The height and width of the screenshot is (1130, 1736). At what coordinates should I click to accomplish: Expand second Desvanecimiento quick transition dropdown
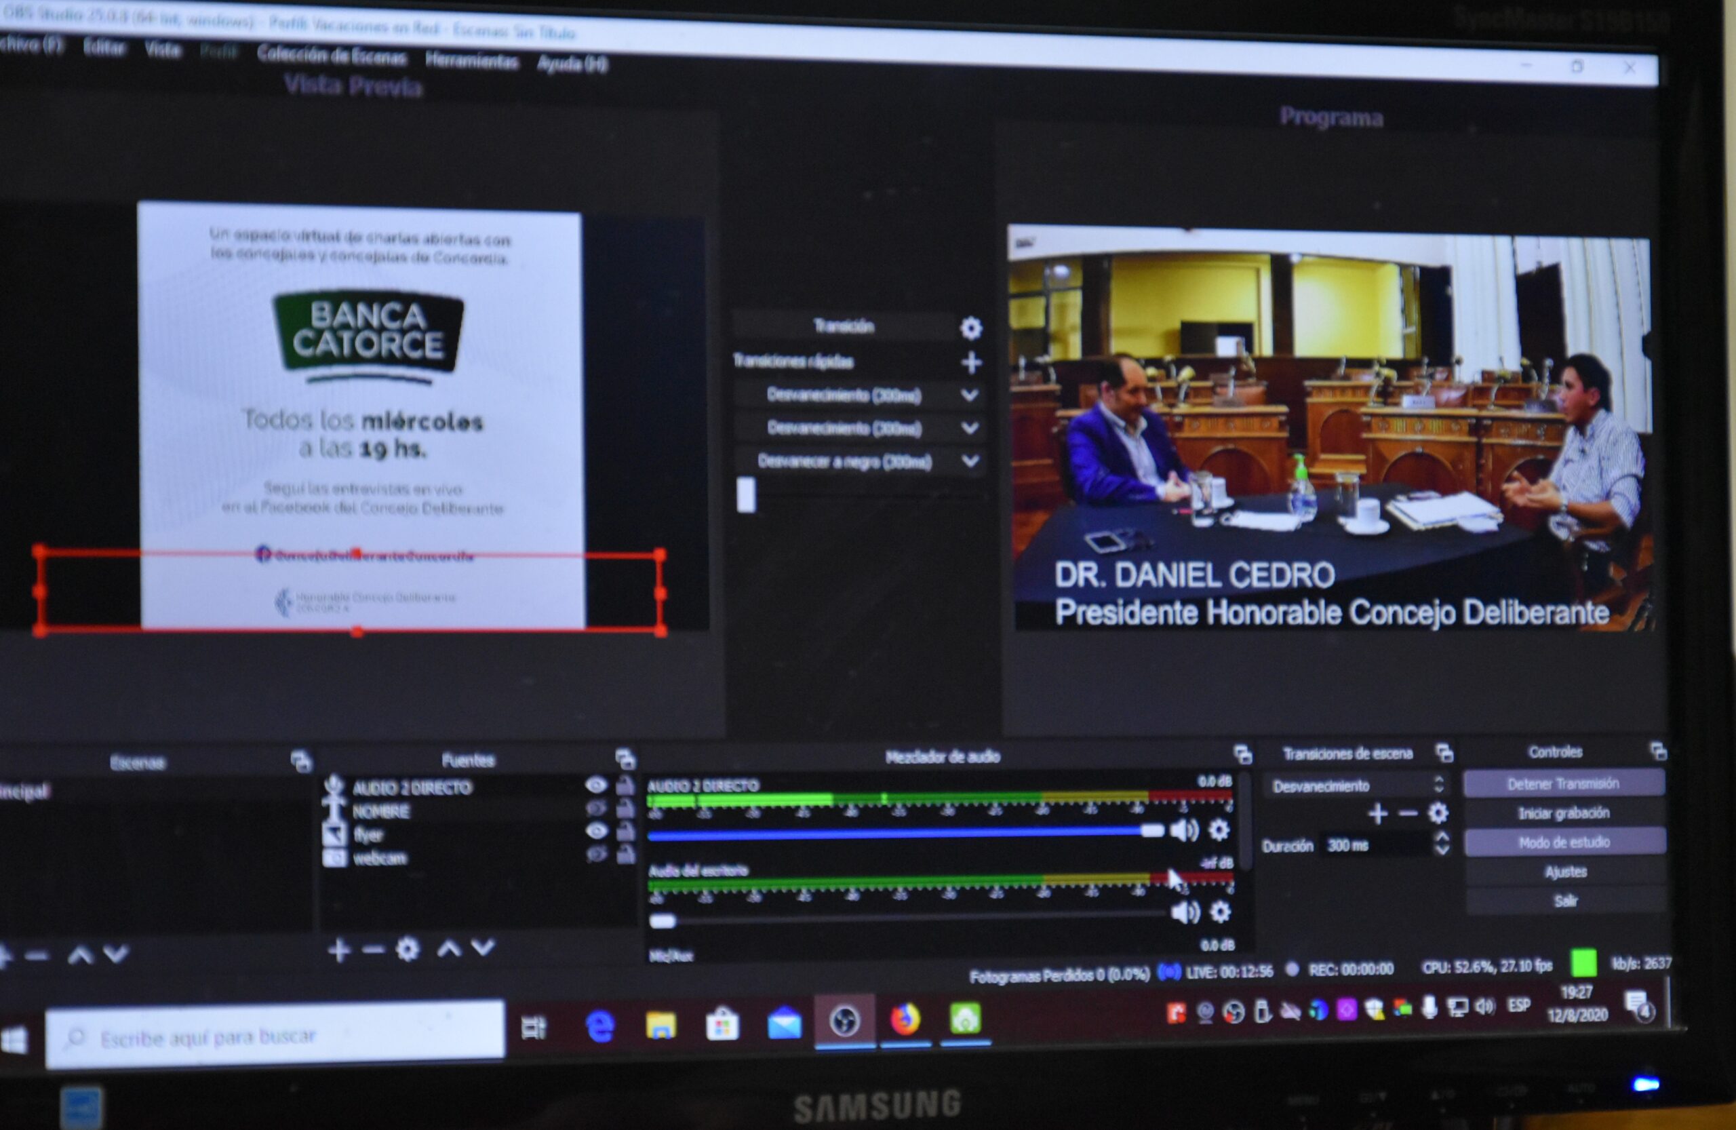(970, 428)
